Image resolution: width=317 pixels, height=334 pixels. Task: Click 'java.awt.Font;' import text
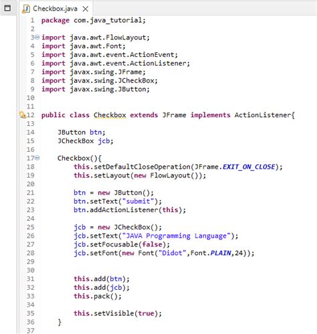tap(98, 46)
